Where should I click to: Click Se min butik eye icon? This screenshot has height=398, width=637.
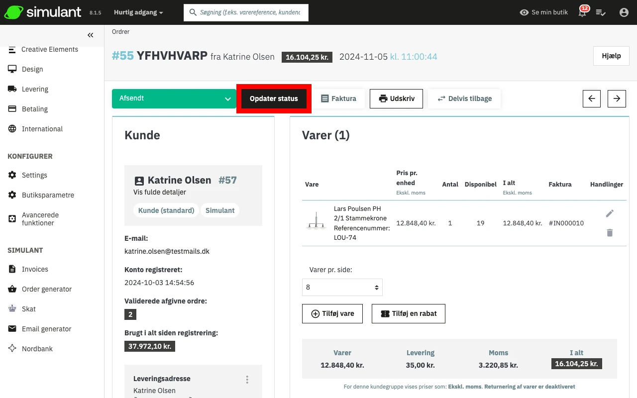[524, 12]
